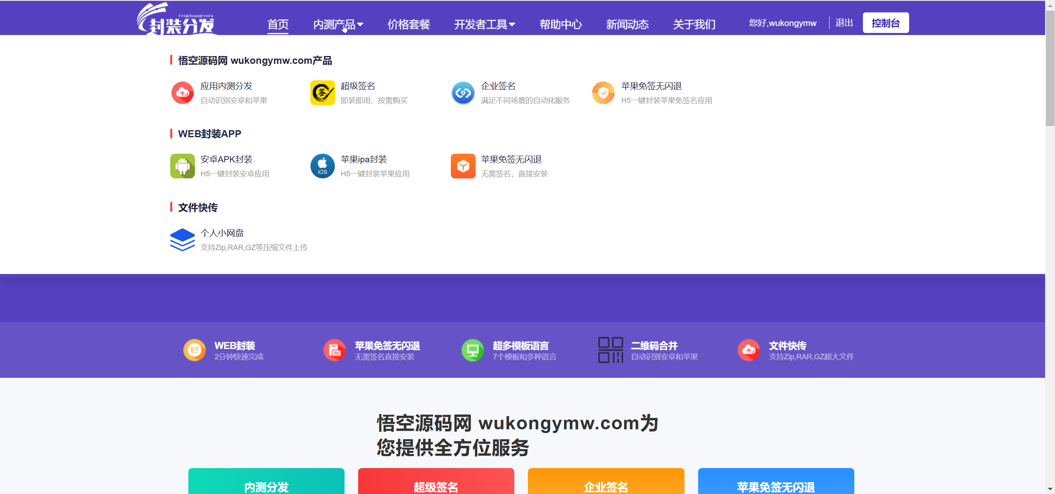Click the scrollbar up arrow
The width and height of the screenshot is (1055, 494).
[1050, 5]
